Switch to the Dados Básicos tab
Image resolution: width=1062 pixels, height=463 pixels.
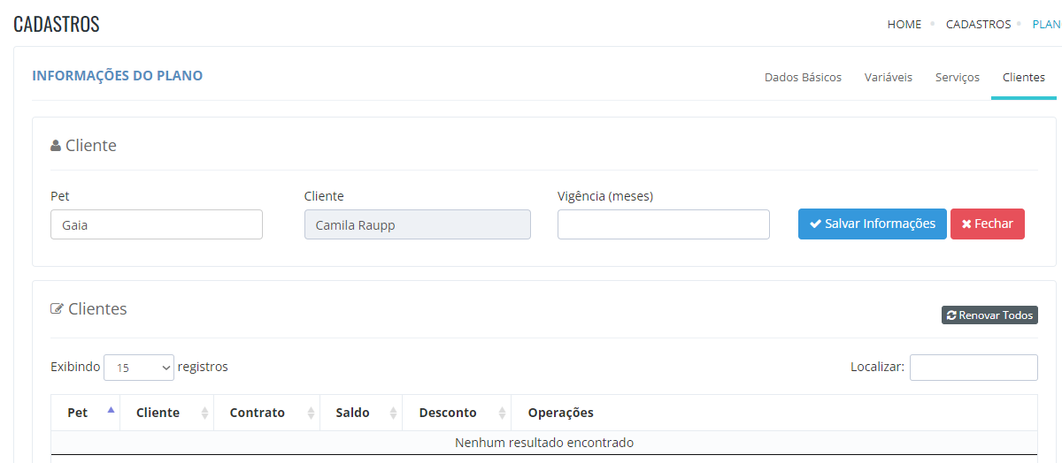click(803, 77)
